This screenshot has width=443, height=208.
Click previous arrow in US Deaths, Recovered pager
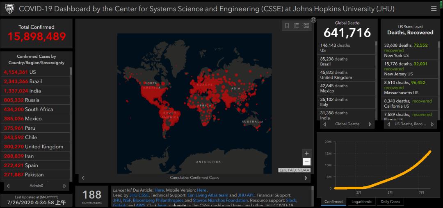(388, 124)
